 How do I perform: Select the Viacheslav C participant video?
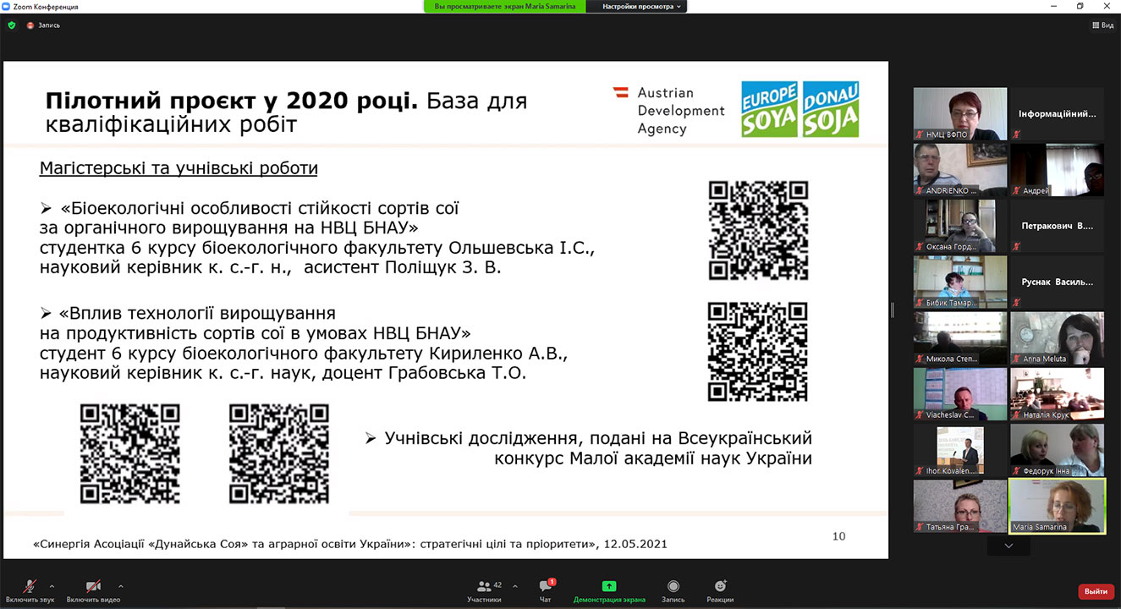click(x=960, y=394)
